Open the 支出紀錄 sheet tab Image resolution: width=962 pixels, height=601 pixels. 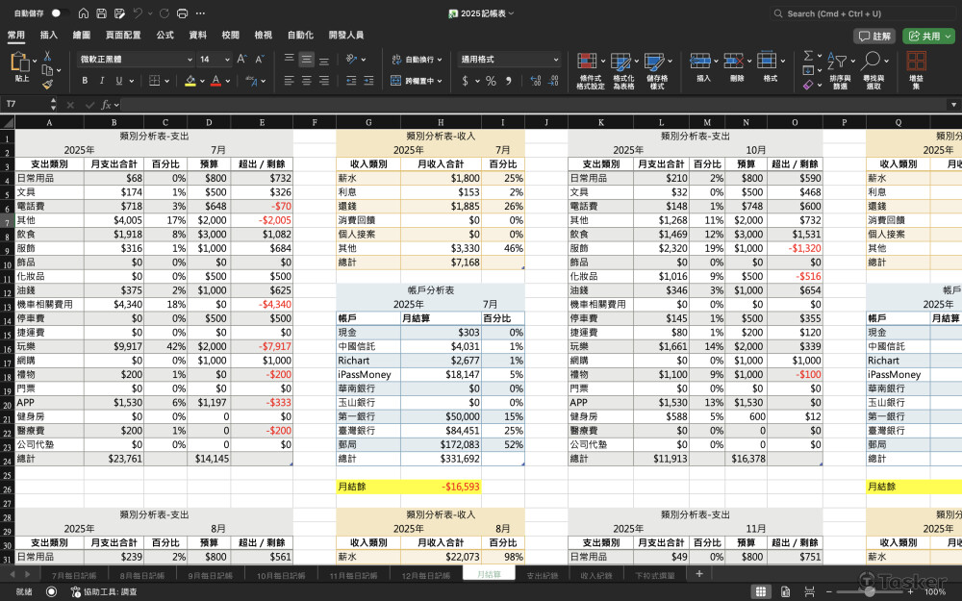542,575
